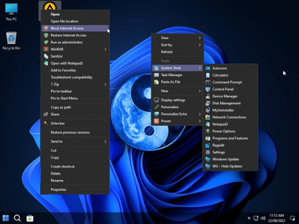Choose Restore Internet Access option
The image size is (299, 224).
coord(75,35)
